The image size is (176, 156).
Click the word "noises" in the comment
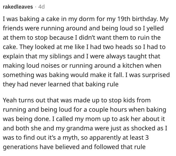[50, 66]
